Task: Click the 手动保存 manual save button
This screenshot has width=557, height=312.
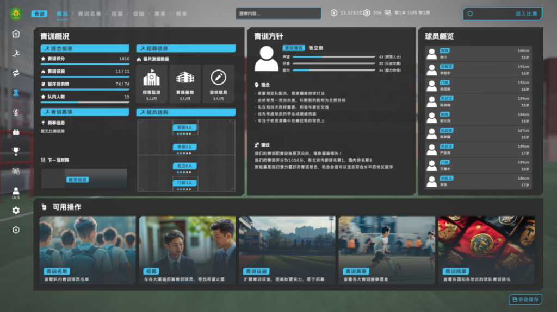Action: click(x=525, y=300)
